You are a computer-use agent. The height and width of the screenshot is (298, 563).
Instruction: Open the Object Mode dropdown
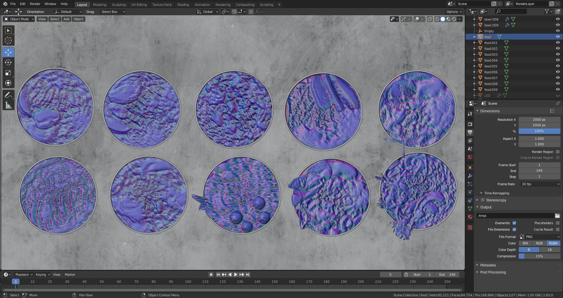click(x=19, y=19)
